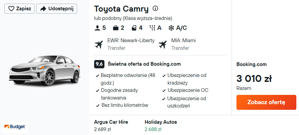Select the Argus Car Hire offer

[x=111, y=125]
